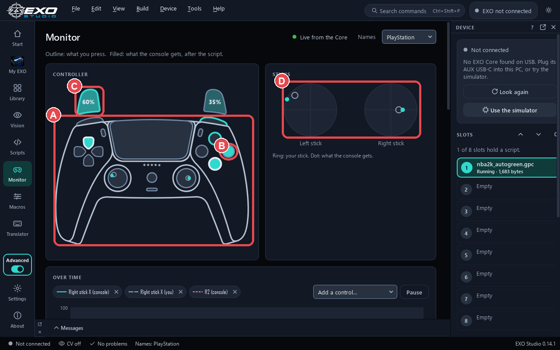Image resolution: width=560 pixels, height=350 pixels.
Task: Click the Search commands field
Action: (x=415, y=11)
